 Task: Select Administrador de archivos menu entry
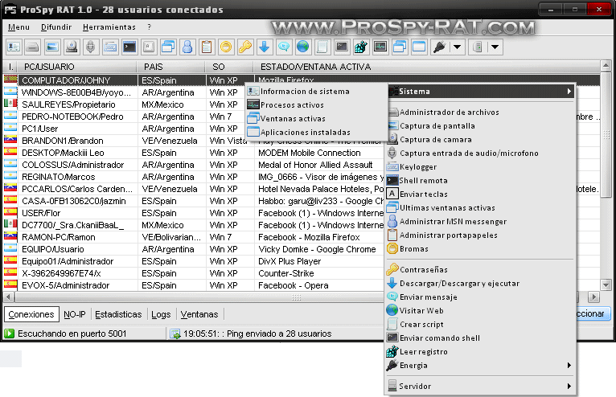(481, 113)
